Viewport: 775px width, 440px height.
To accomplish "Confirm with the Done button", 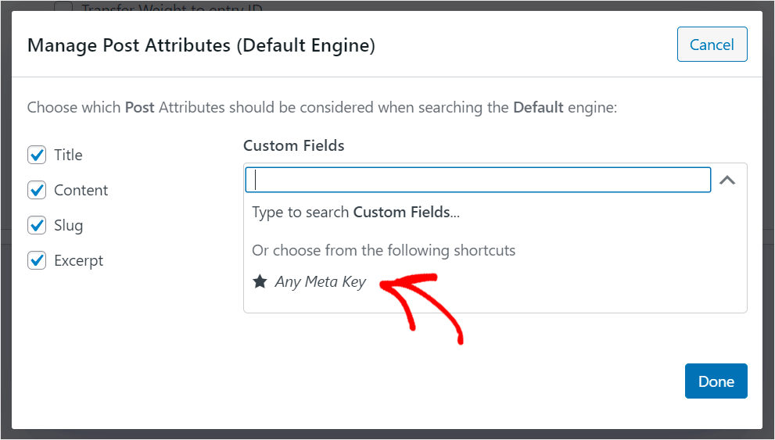I will coord(716,381).
